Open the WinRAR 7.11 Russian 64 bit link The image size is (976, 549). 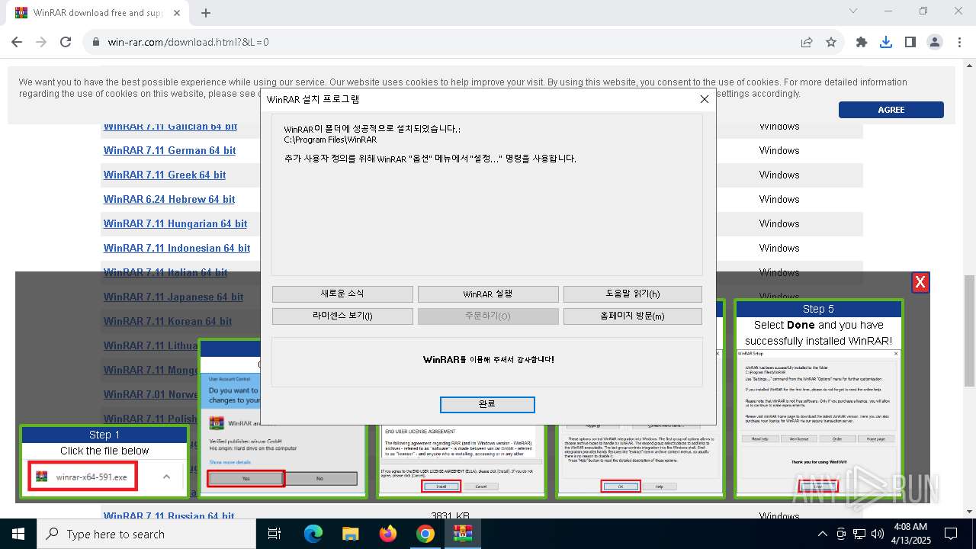tap(169, 516)
